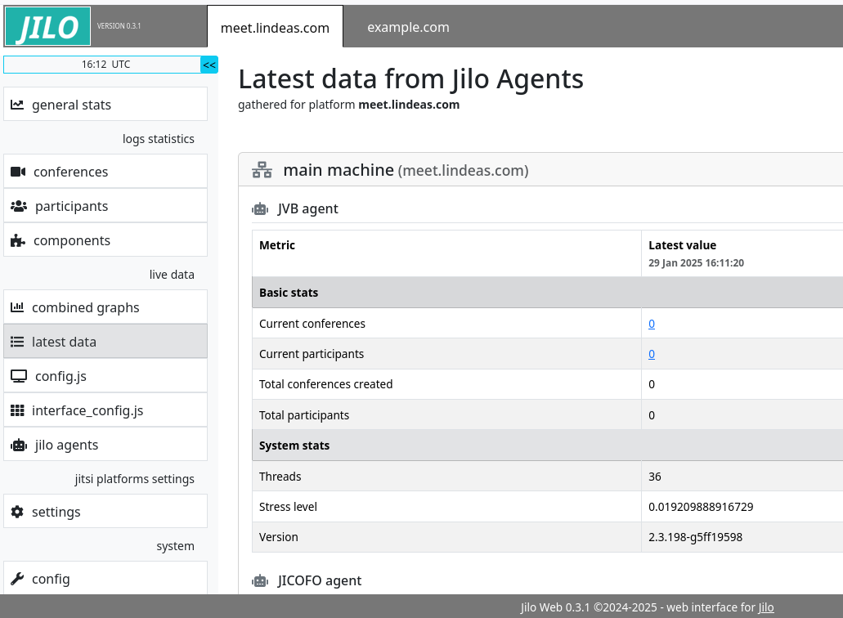Screen dimensions: 843x618
Task: Click the components puzzle piece icon
Action: tap(18, 240)
